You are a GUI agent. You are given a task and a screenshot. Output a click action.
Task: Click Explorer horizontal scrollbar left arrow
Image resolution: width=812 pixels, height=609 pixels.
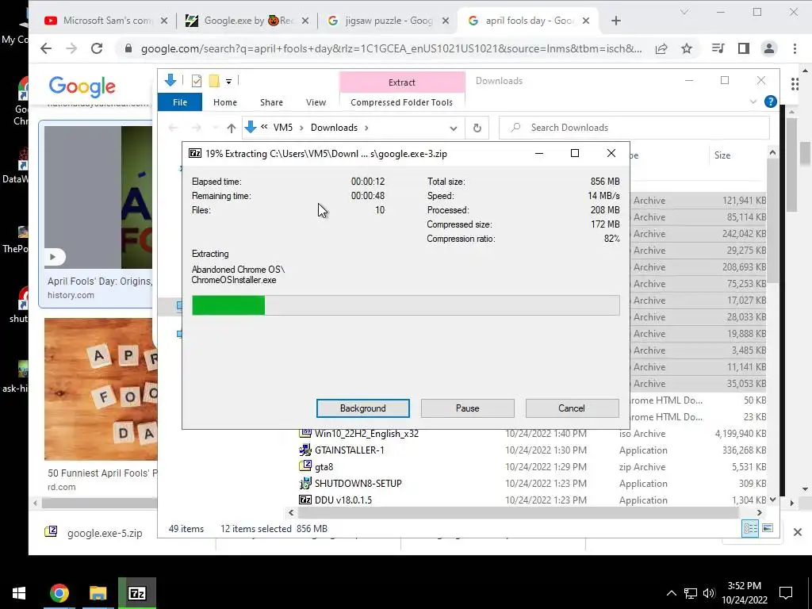(x=291, y=513)
